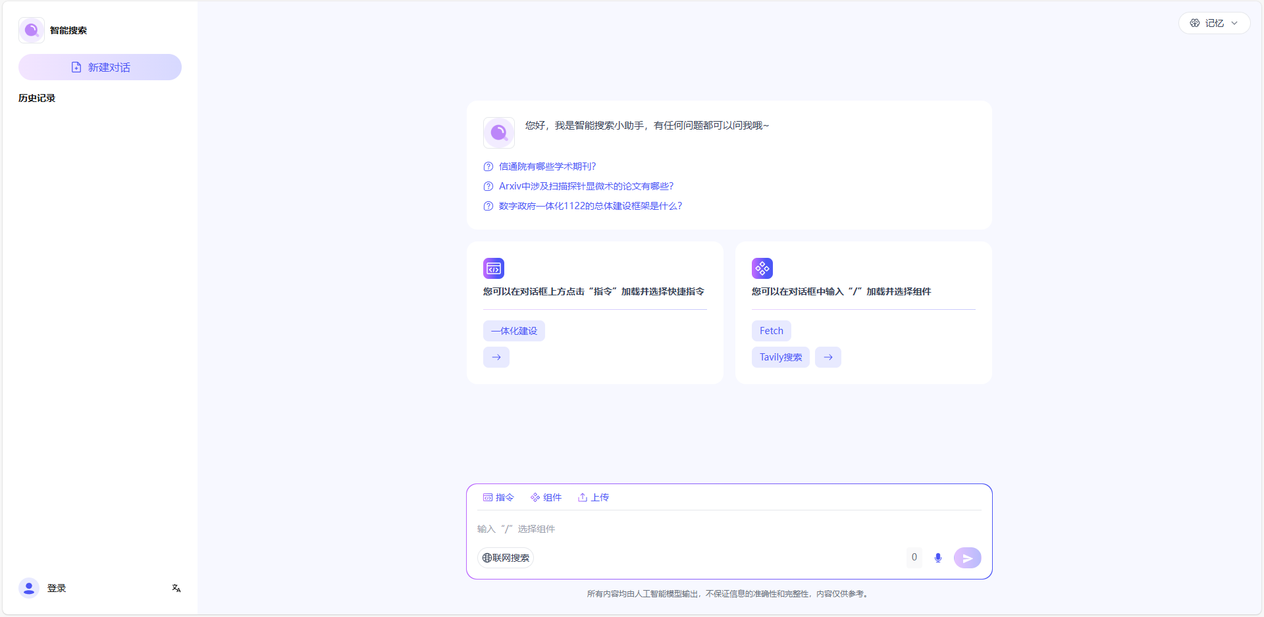1264x617 pixels.
Task: Click suggested question about 信通院 academic journals
Action: (x=547, y=166)
